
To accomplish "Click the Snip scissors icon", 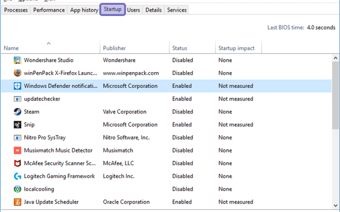I will pyautogui.click(x=17, y=125).
